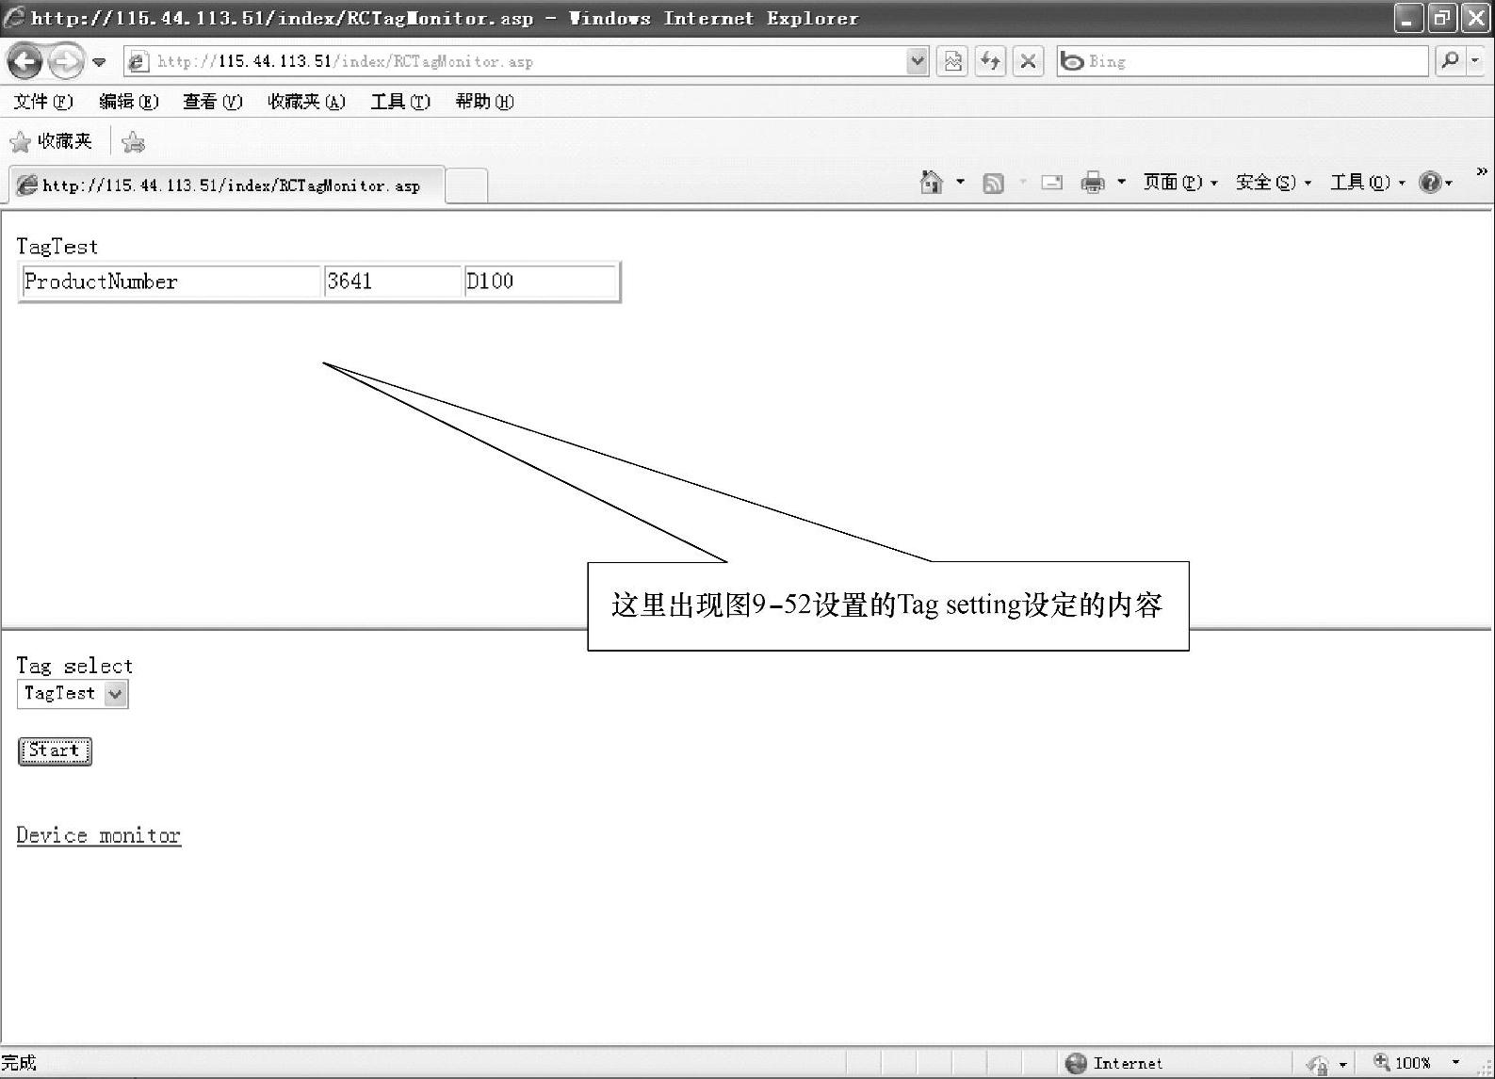Screen dimensions: 1495x1079
Task: Open the search provider dropdown arrow
Action: [x=1475, y=61]
